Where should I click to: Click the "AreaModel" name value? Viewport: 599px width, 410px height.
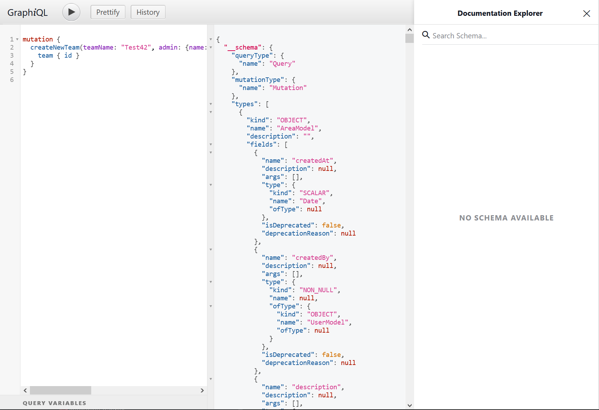(x=298, y=128)
